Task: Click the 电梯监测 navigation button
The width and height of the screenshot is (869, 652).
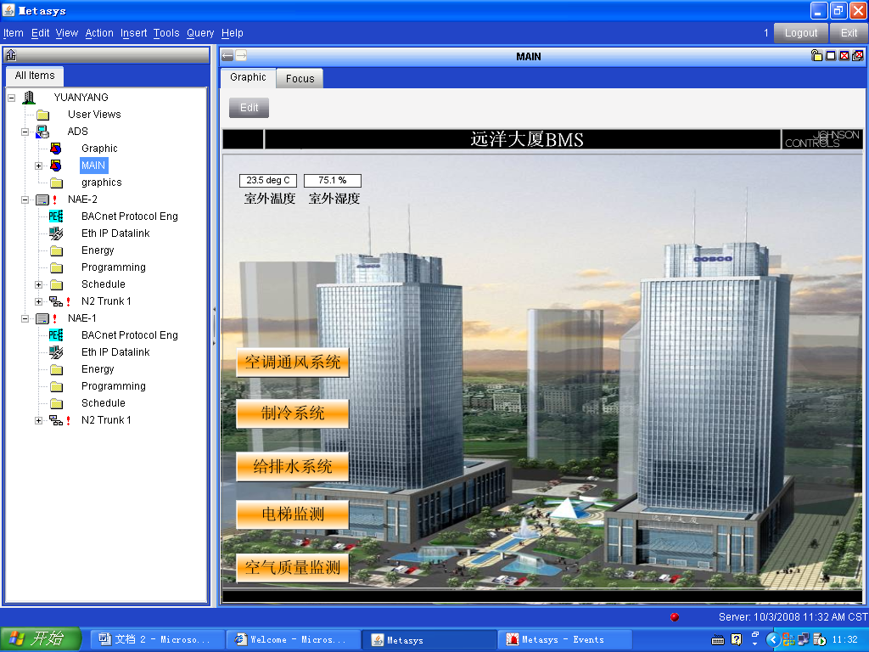Action: pyautogui.click(x=293, y=514)
